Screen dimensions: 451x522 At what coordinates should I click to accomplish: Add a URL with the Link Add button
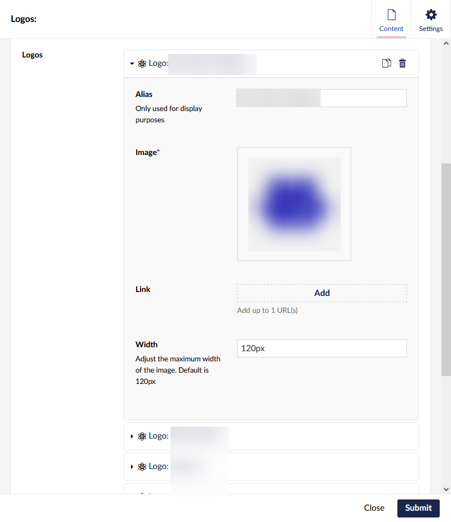[322, 293]
